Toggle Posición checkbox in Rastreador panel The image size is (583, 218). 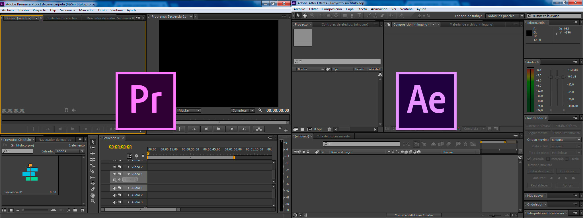[x=529, y=159]
